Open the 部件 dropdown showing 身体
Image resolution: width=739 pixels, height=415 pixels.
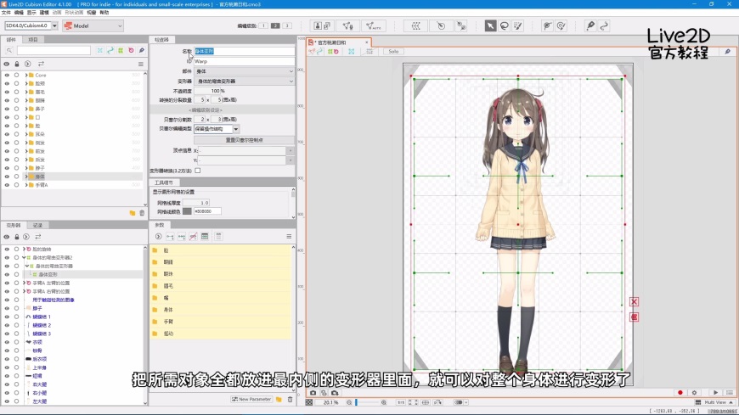[245, 71]
